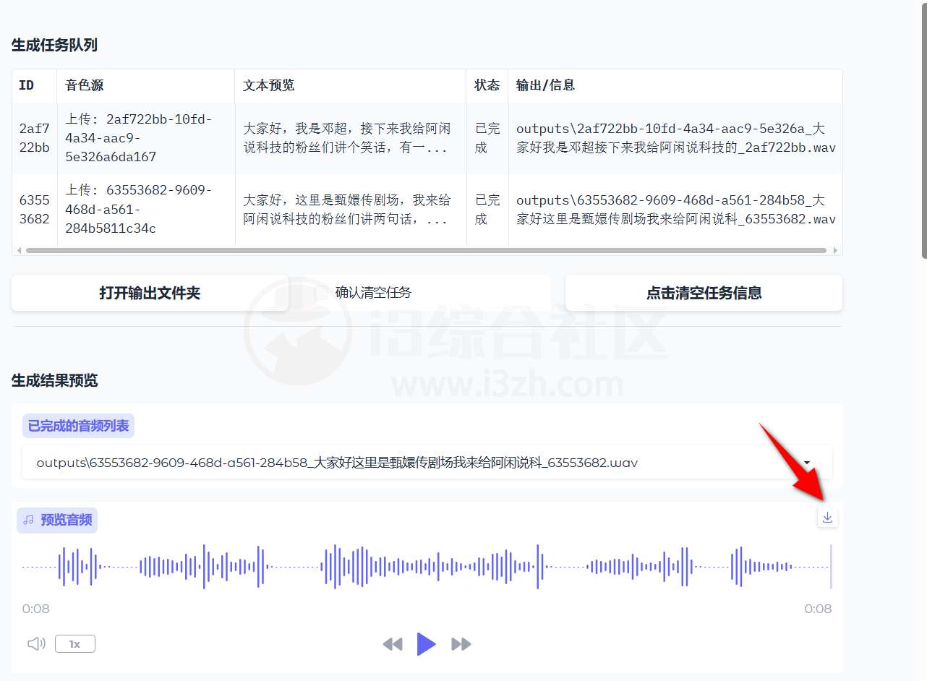Click the 已完成的音频列表 label
Screen dimensions: 927x681
pos(78,426)
